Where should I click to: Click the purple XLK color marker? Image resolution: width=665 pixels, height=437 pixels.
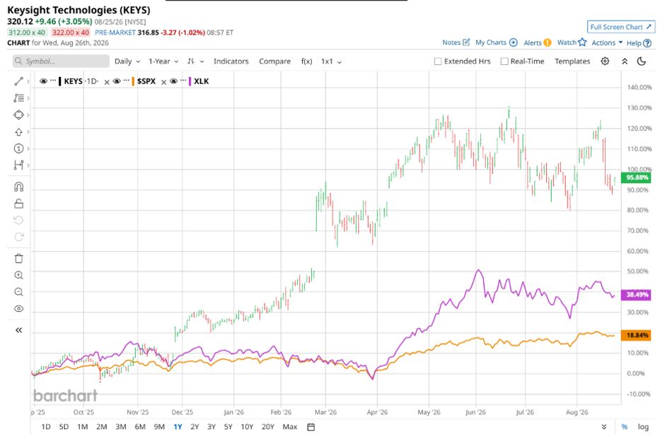(190, 81)
